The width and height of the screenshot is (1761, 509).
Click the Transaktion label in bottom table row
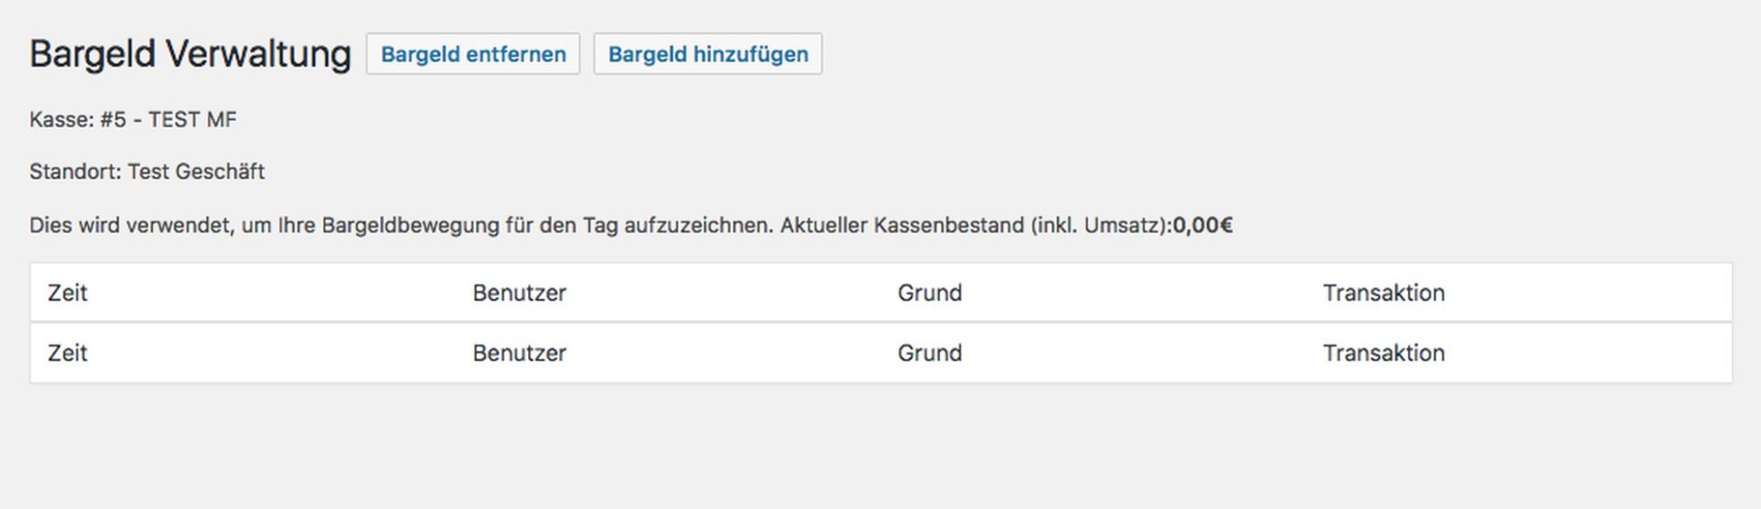[1383, 353]
